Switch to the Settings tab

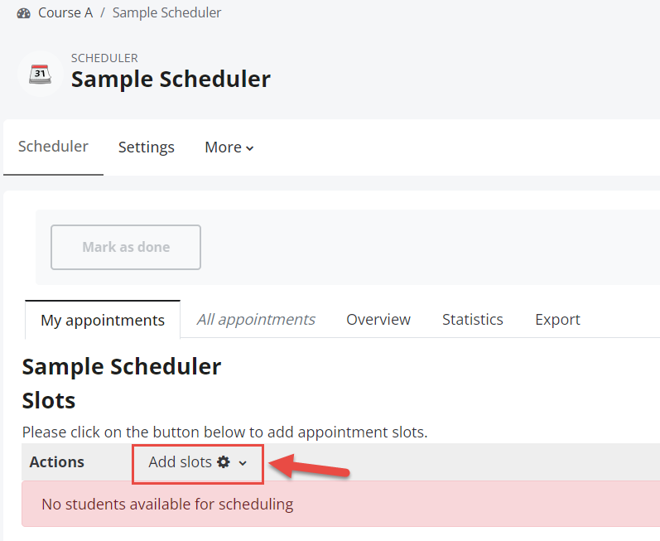coord(146,147)
